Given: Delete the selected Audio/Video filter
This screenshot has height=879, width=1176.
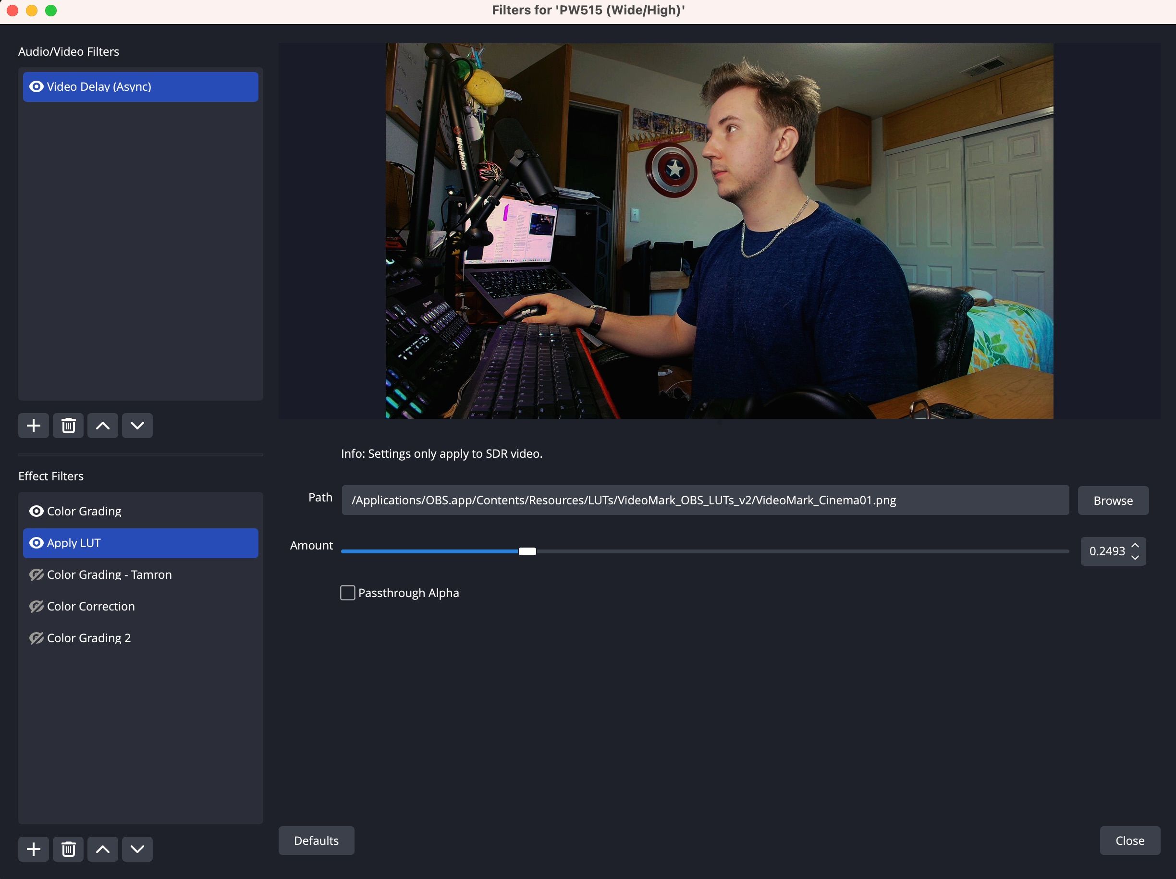Looking at the screenshot, I should click(68, 425).
